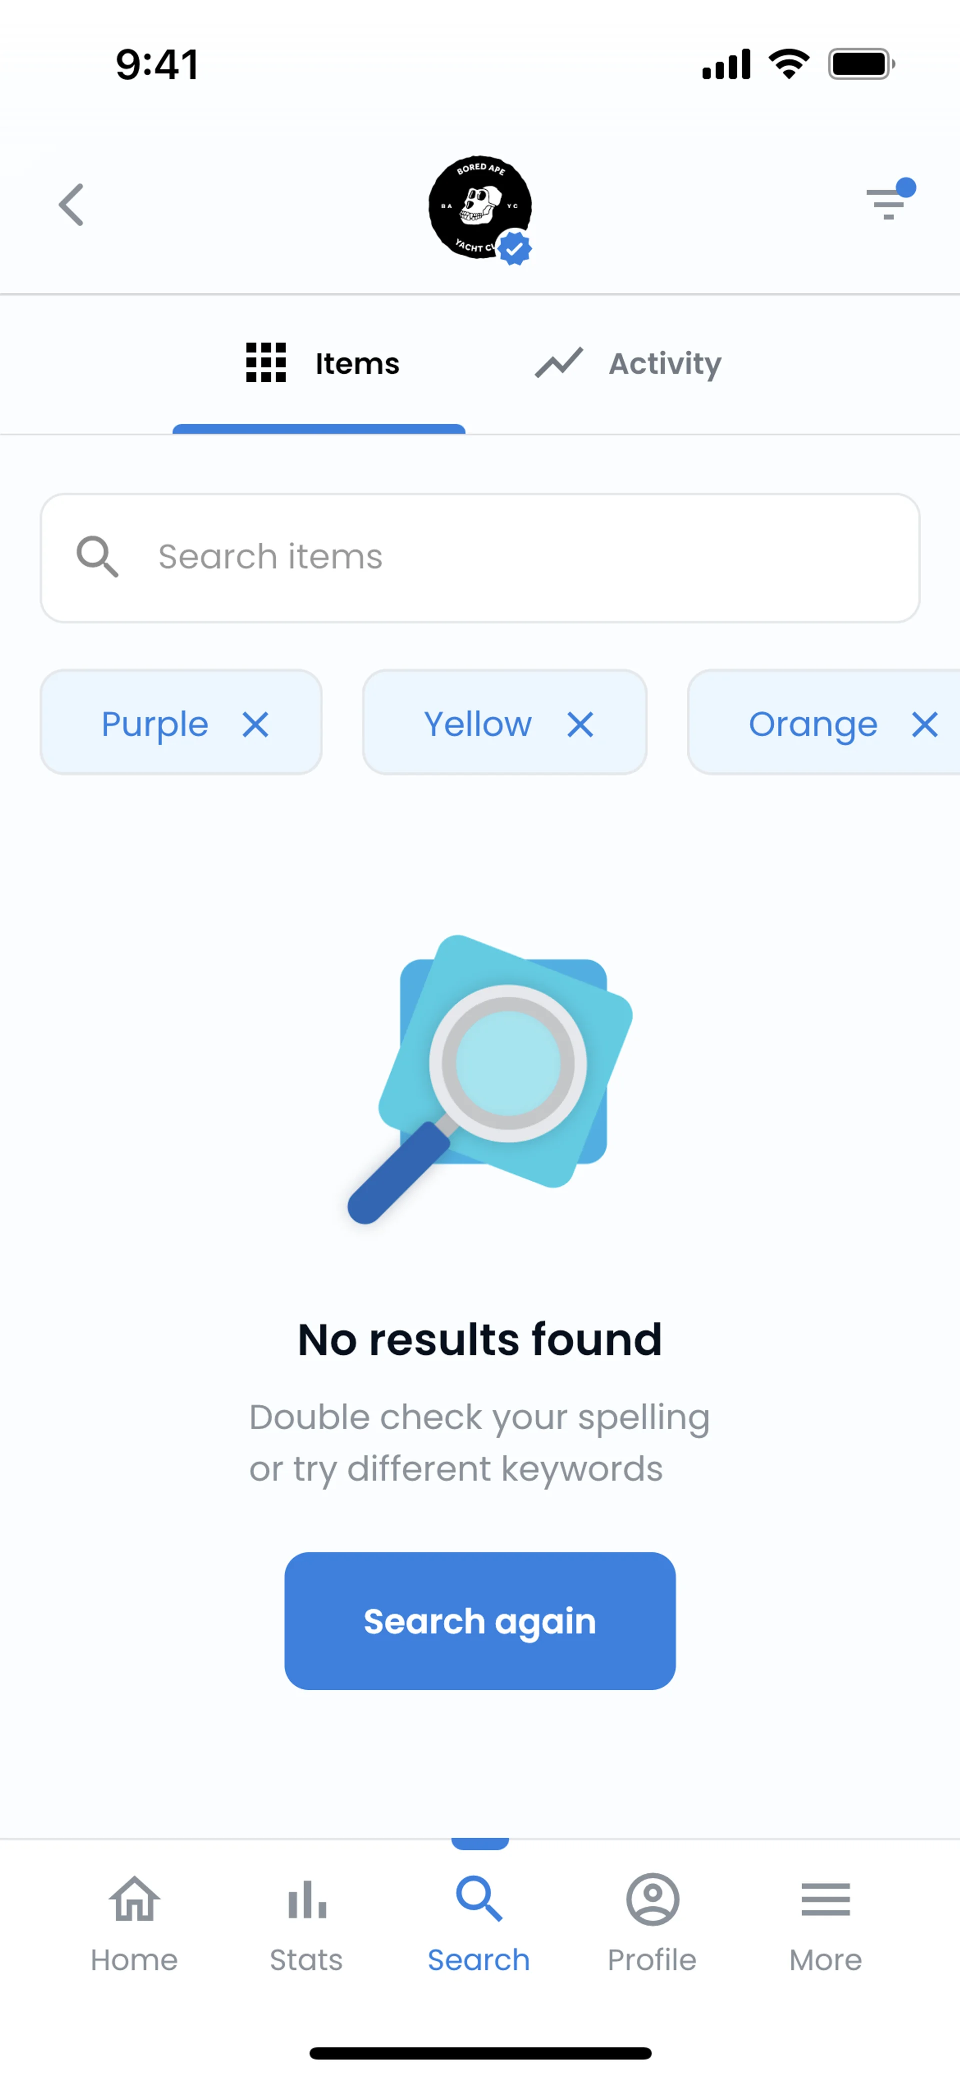
Task: Select the Purple filter label
Action: coord(155,725)
